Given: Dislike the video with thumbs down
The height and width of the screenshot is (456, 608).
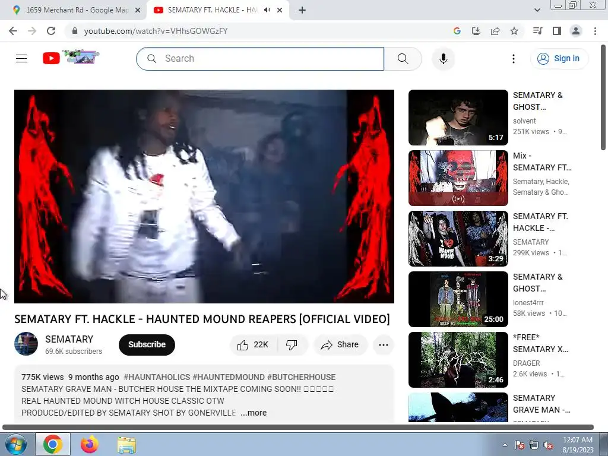Looking at the screenshot, I should pos(292,345).
